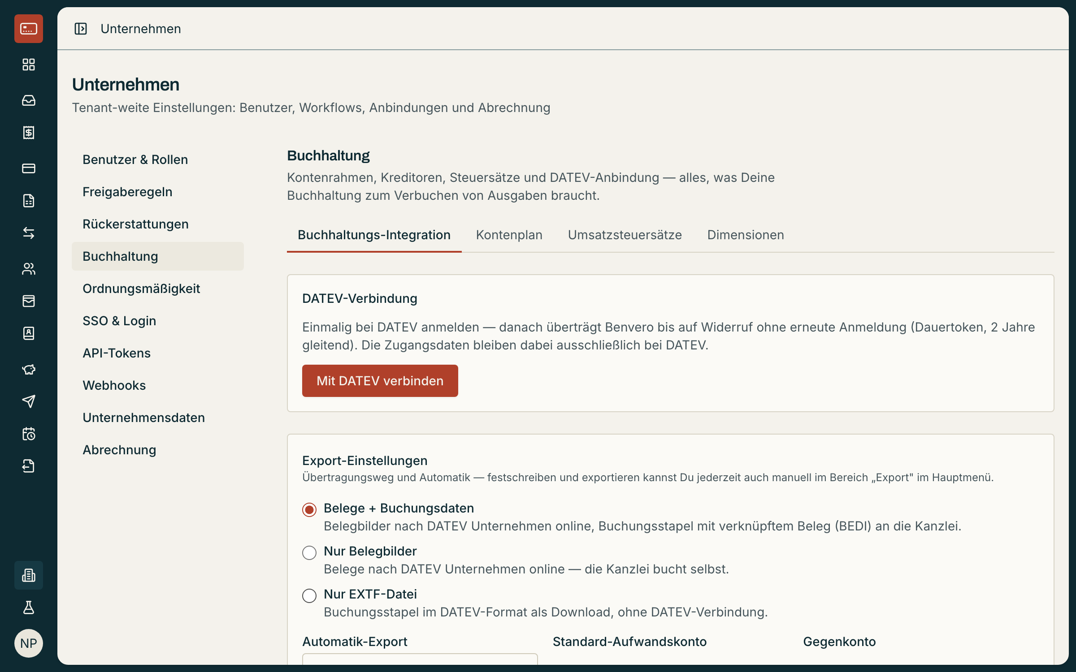Open the document sheet icon in sidebar
This screenshot has height=672, width=1076.
click(29, 201)
